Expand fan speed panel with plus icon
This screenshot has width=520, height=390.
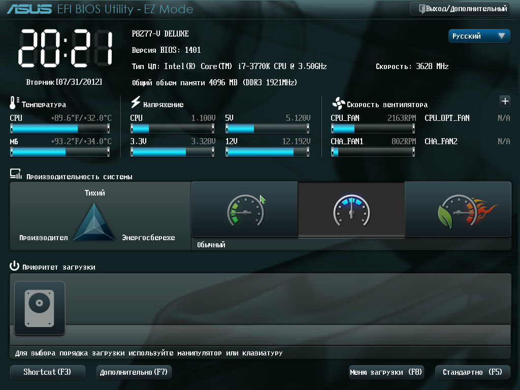coord(505,101)
